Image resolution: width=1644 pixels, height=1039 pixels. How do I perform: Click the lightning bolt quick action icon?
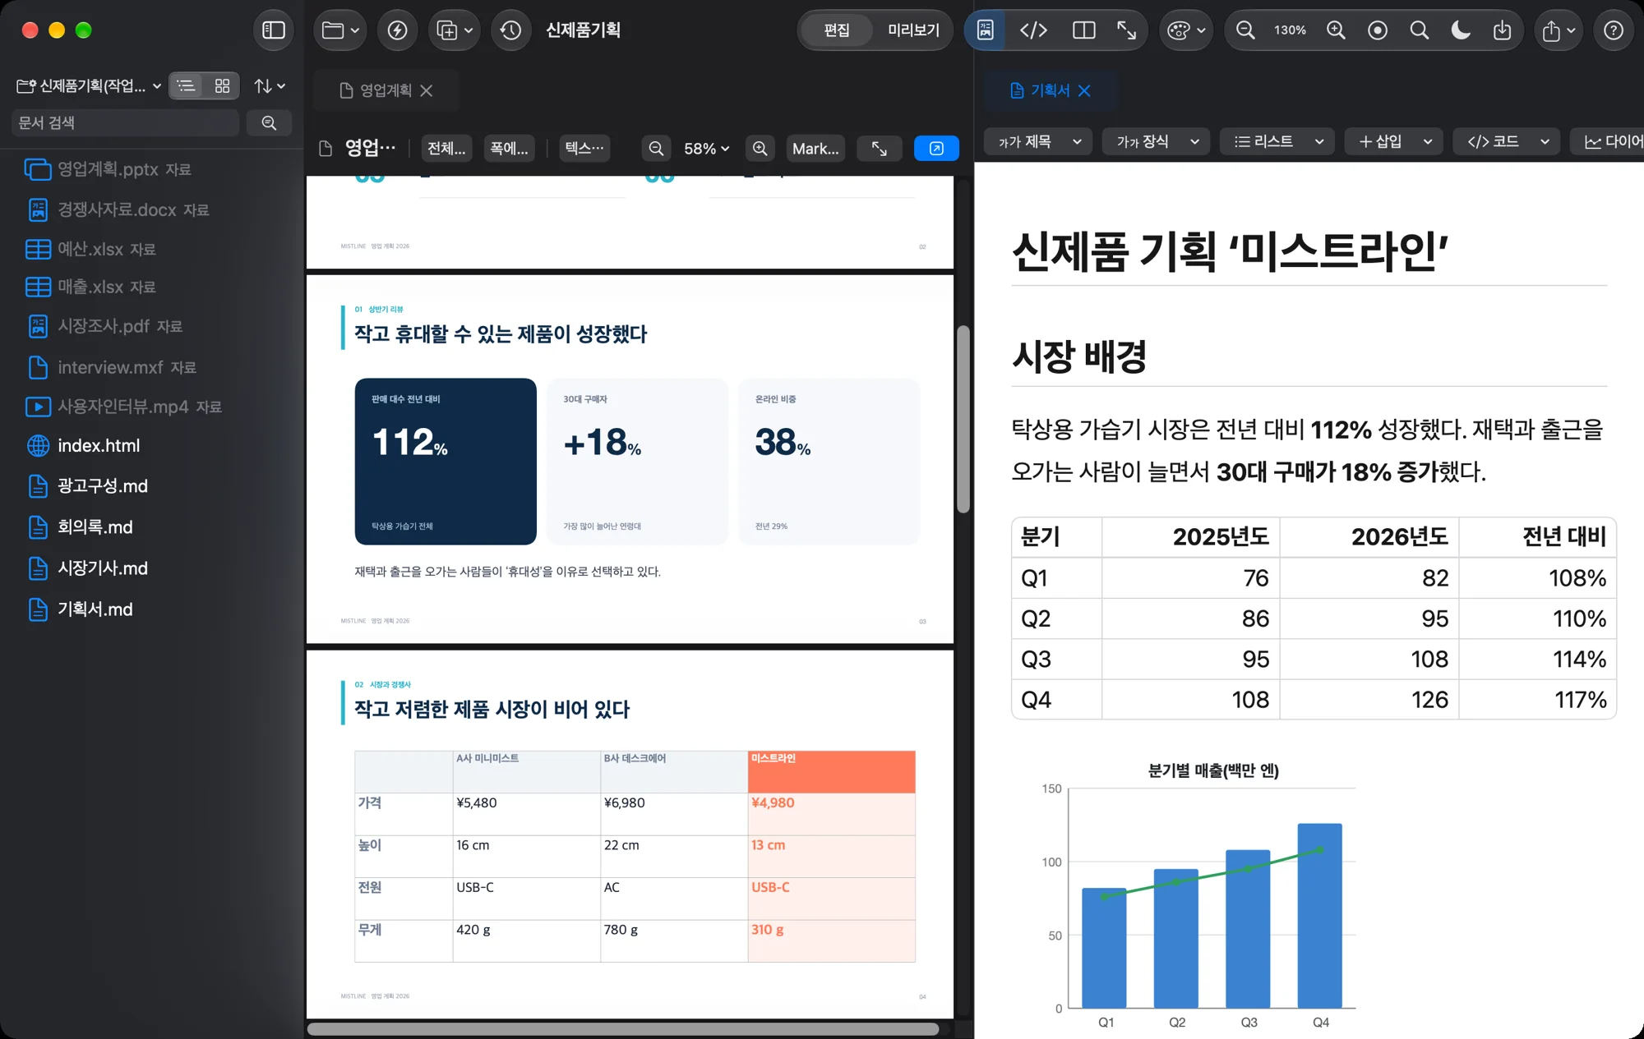(x=397, y=30)
